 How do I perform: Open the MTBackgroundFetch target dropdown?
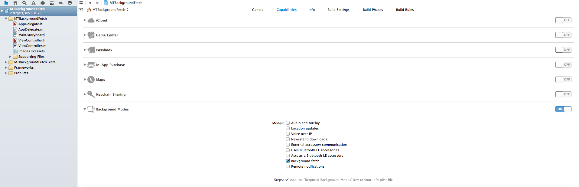click(108, 10)
